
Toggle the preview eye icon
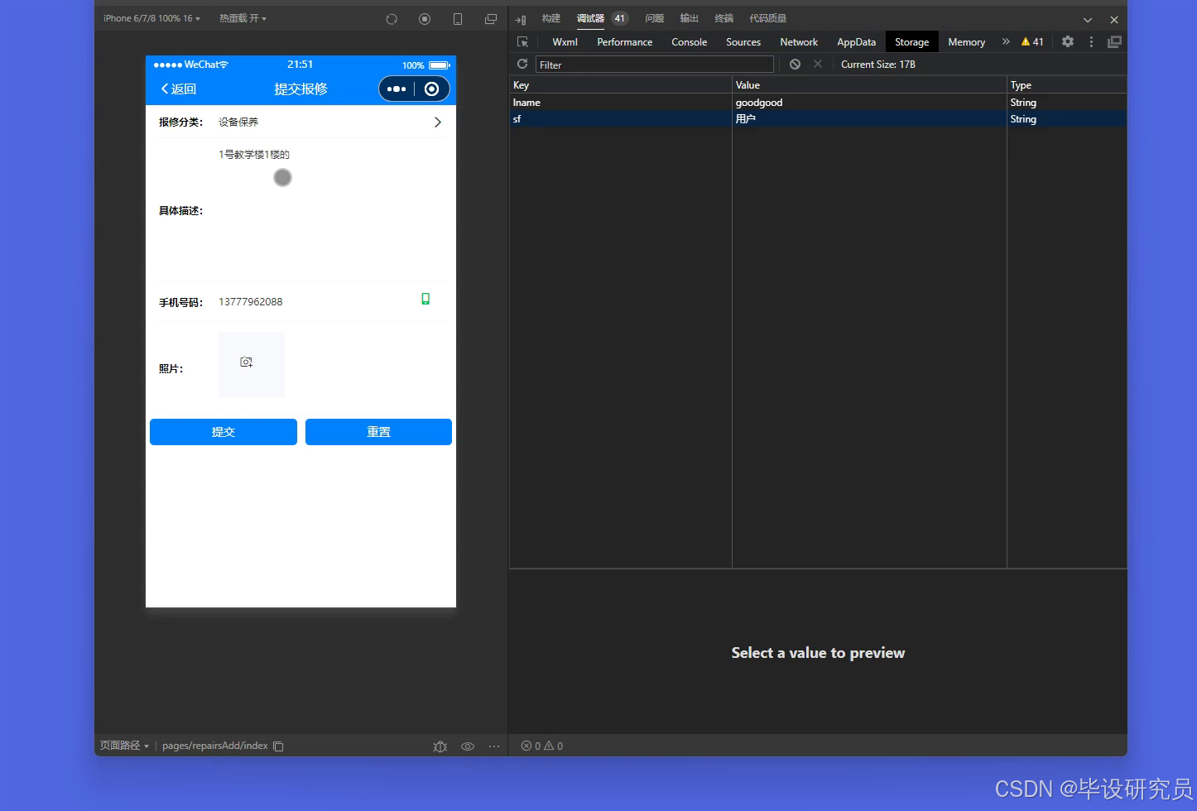click(468, 746)
